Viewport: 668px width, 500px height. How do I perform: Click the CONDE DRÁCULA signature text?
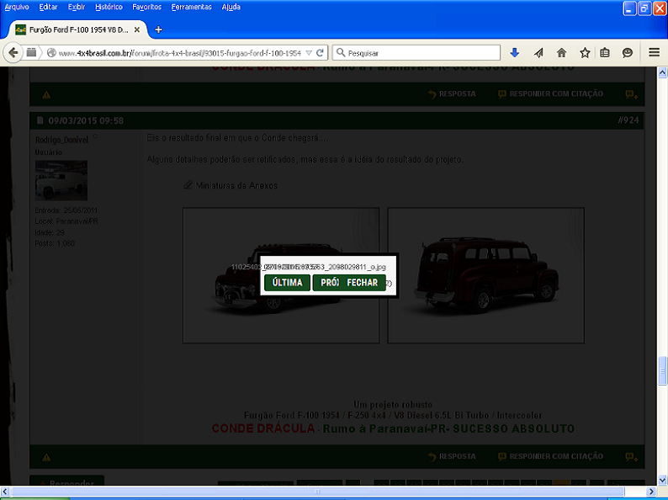pos(262,428)
